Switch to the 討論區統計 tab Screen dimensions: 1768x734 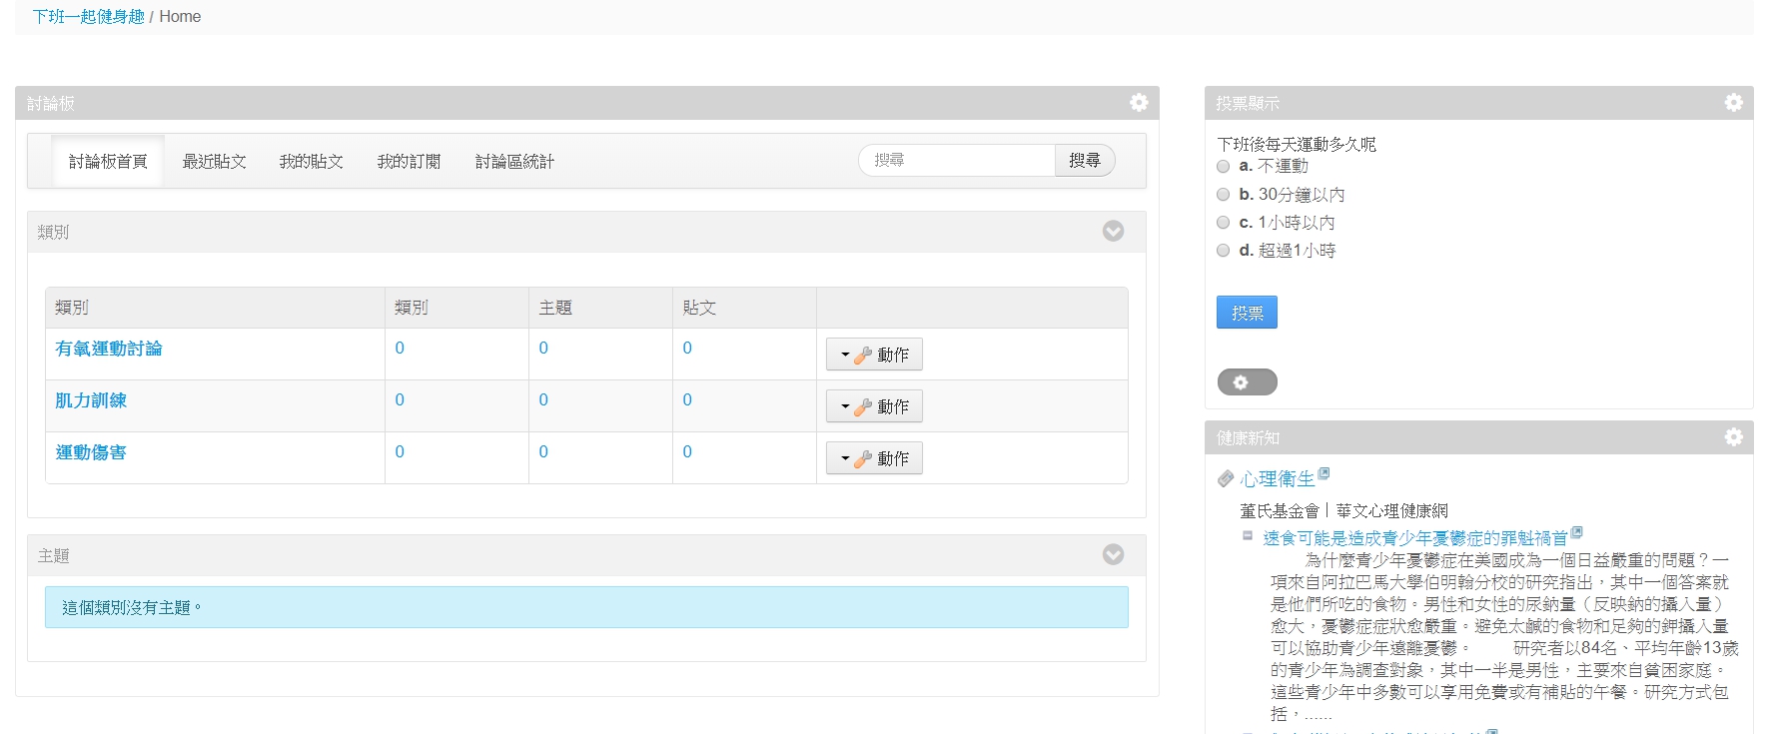pos(514,162)
